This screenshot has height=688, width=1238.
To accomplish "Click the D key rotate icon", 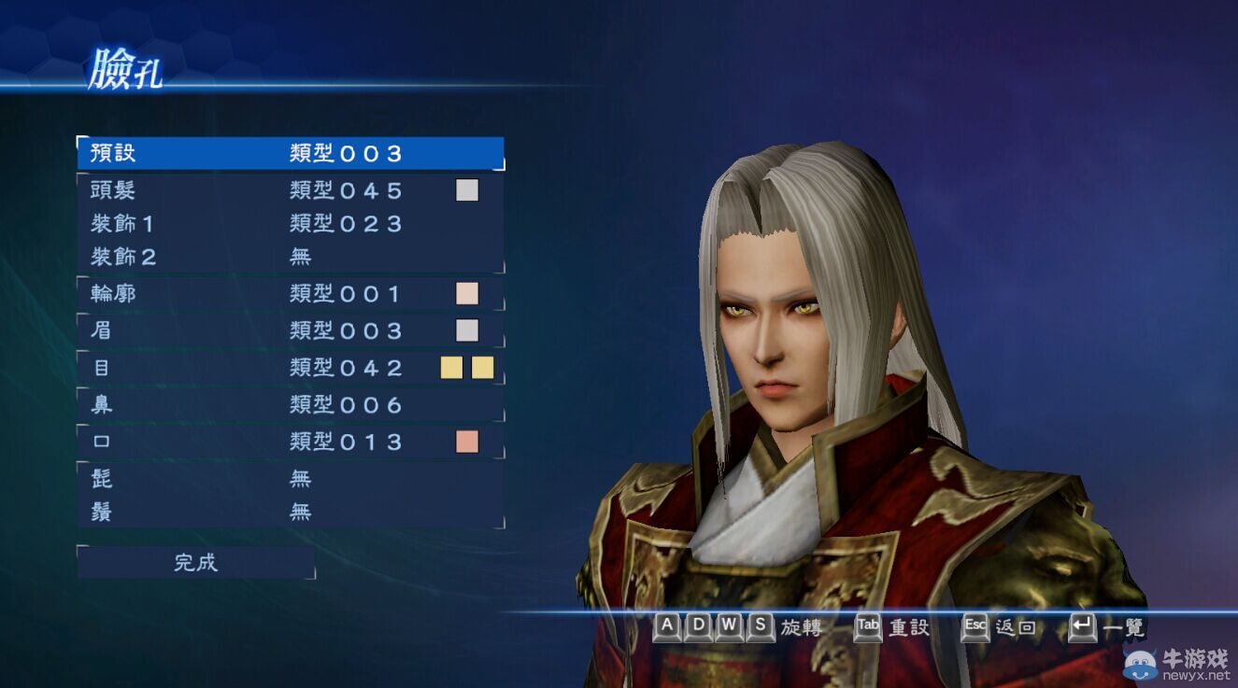I will click(698, 626).
